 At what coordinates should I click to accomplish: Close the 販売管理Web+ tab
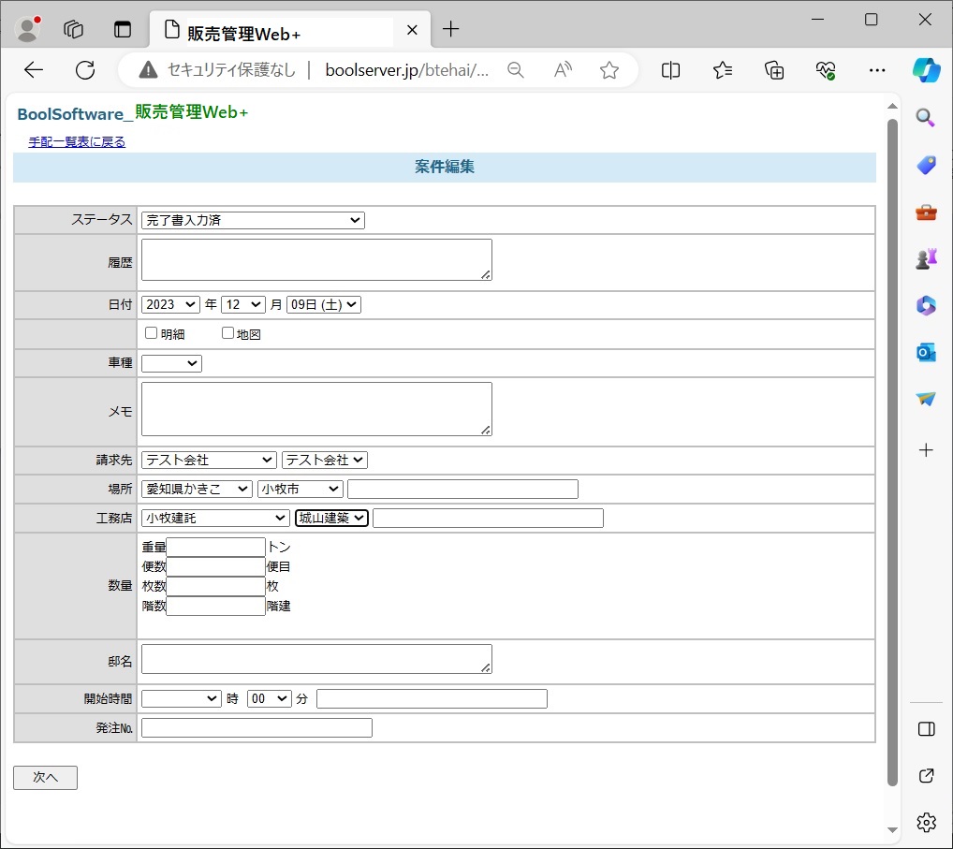point(412,30)
